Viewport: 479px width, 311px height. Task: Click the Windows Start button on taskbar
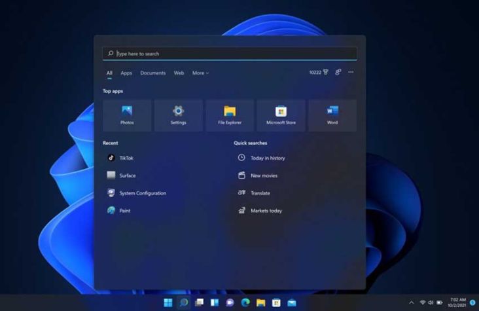pyautogui.click(x=168, y=302)
